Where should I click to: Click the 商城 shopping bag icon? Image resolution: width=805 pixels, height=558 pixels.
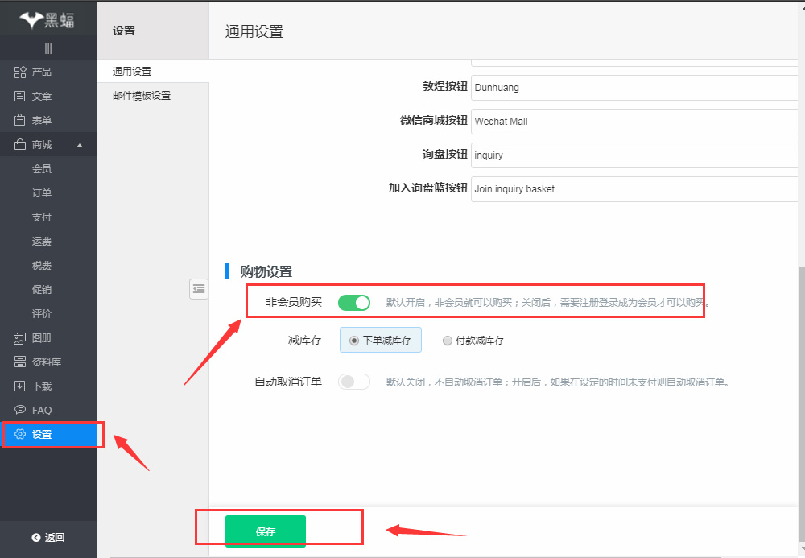20,145
